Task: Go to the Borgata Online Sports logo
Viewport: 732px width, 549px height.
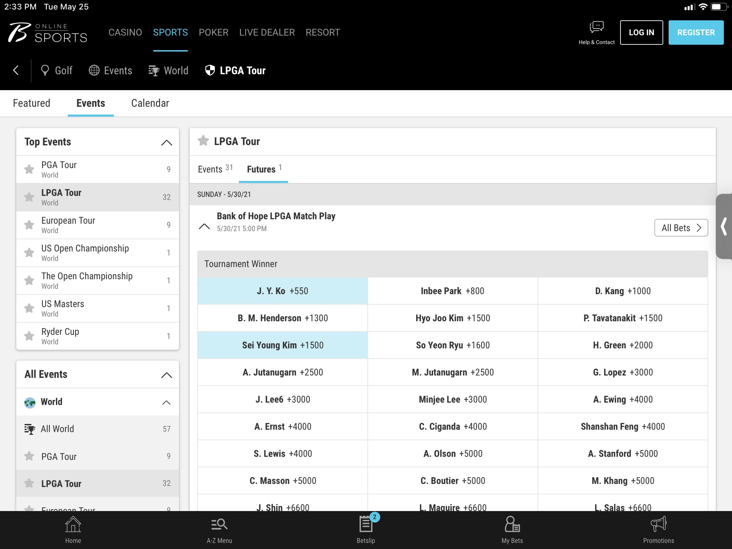Action: point(48,33)
